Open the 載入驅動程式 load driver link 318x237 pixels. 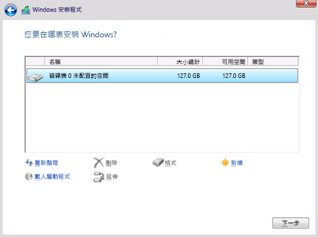coord(52,177)
